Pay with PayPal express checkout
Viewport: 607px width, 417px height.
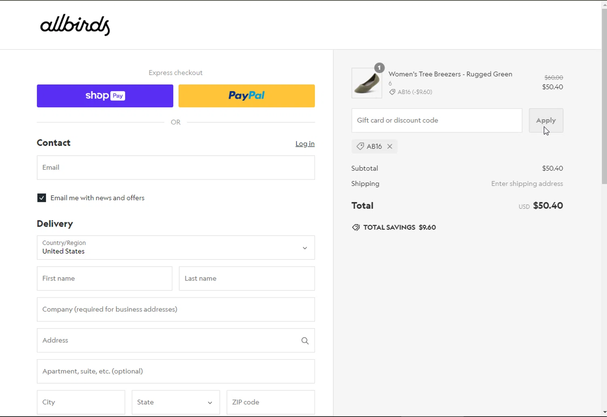[x=246, y=96]
